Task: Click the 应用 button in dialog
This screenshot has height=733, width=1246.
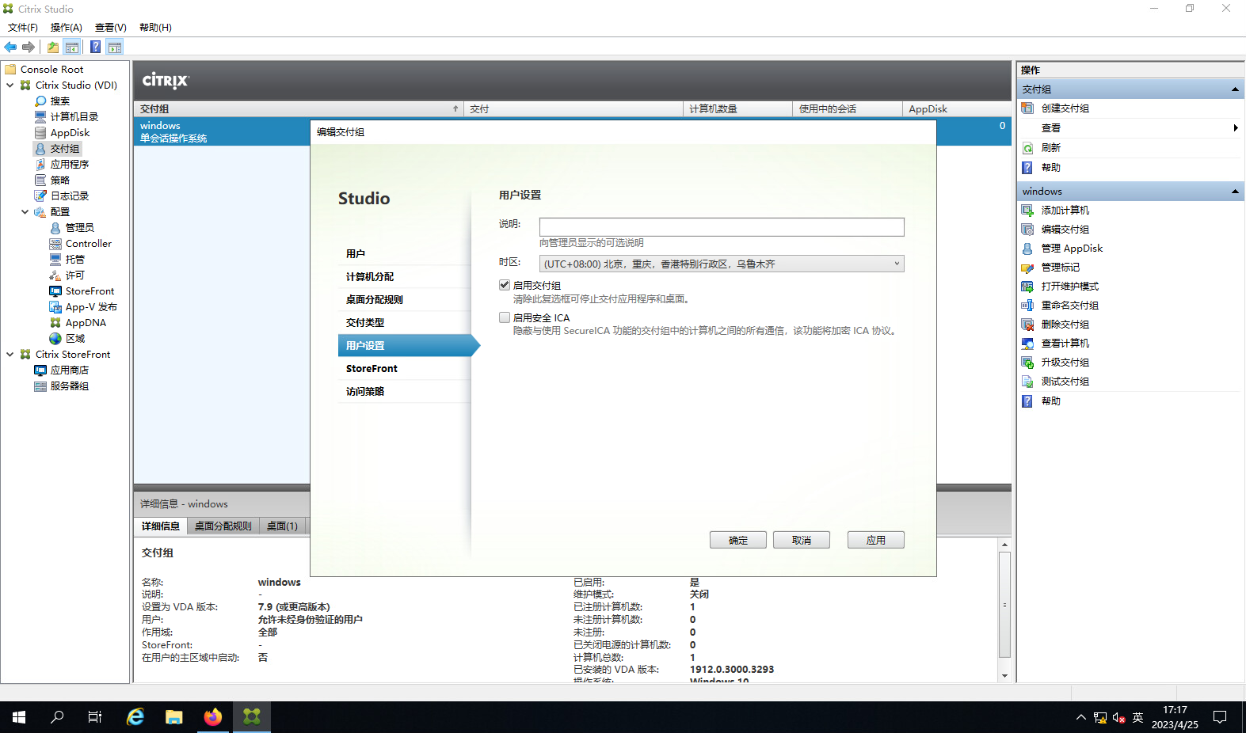Action: [x=875, y=540]
